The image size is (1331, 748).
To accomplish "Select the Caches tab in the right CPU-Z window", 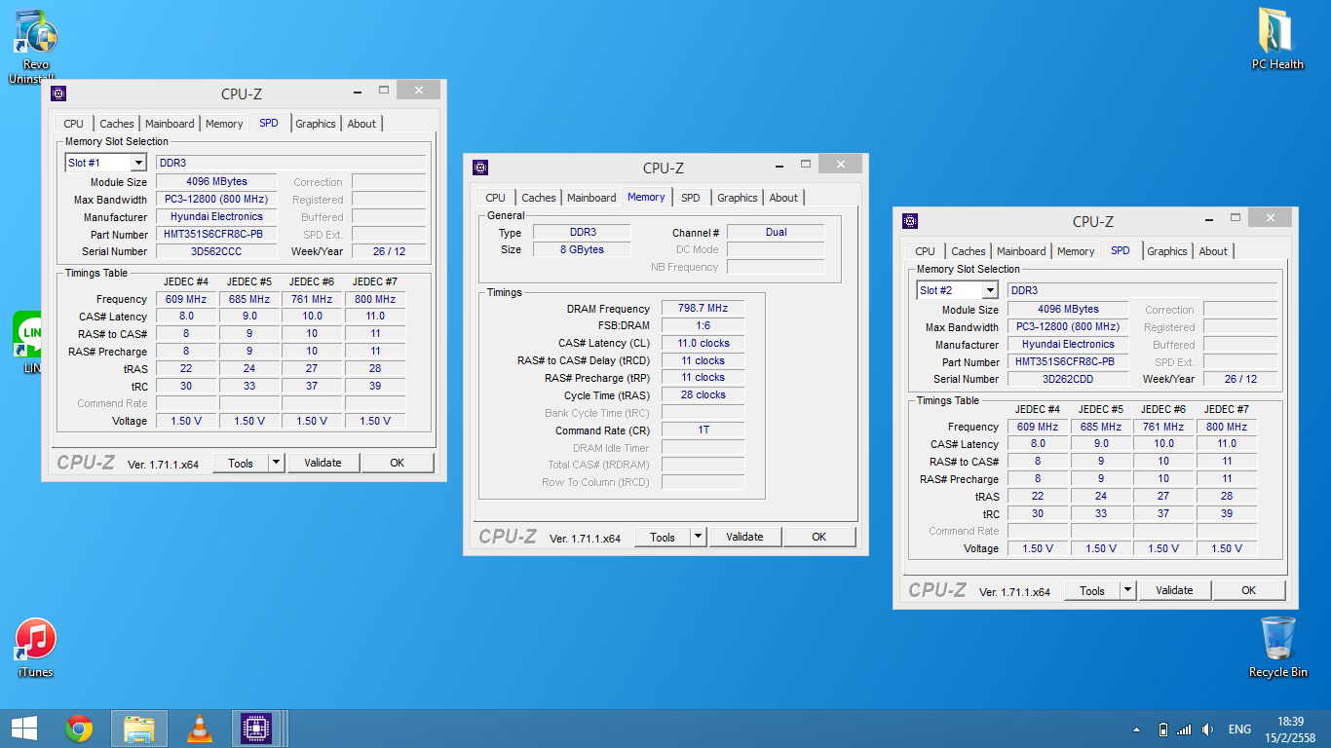I will pyautogui.click(x=968, y=251).
